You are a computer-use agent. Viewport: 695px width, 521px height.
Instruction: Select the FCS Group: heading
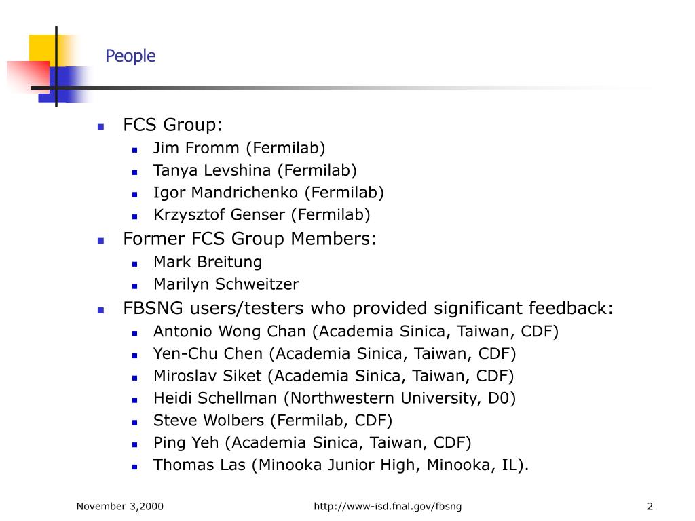[172, 125]
